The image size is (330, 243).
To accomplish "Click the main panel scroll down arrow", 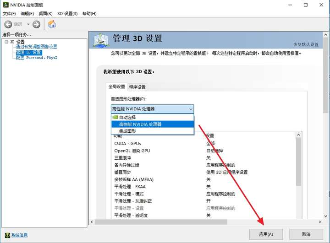I will point(326,216).
